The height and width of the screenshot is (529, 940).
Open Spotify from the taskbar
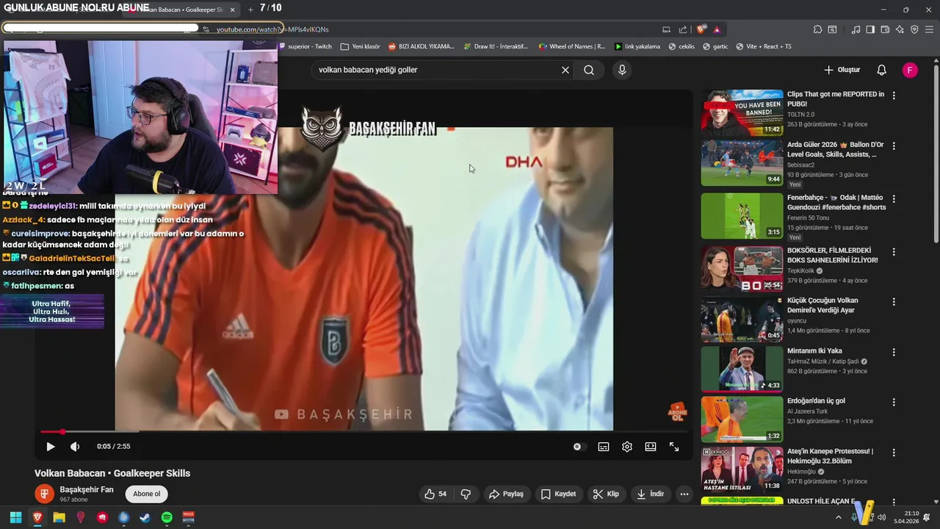167,517
